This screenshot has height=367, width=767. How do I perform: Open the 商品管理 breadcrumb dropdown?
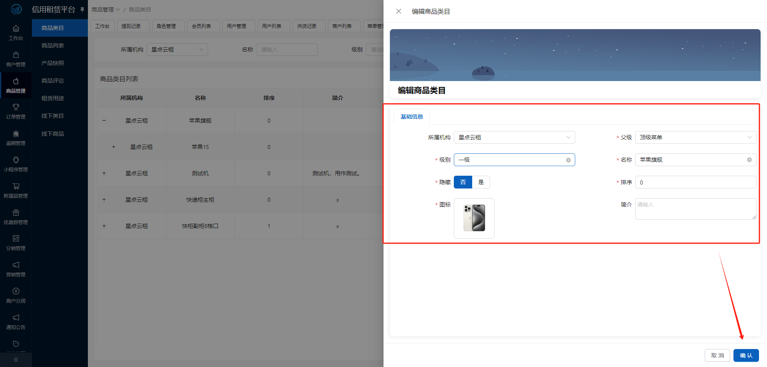tap(105, 10)
